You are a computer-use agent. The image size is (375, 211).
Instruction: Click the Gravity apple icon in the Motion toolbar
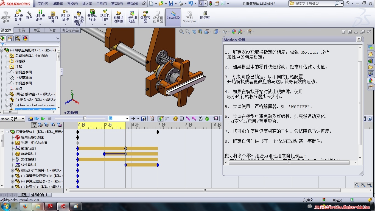click(207, 119)
